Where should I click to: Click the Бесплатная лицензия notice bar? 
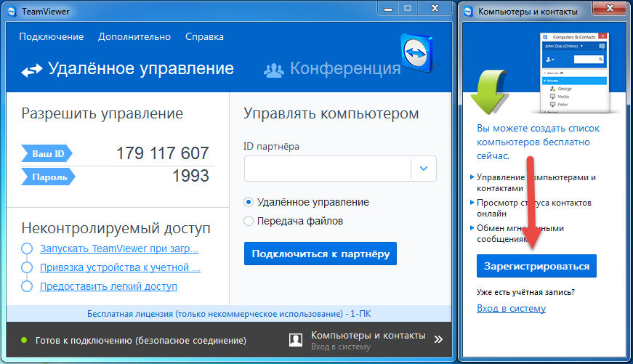[x=229, y=314]
